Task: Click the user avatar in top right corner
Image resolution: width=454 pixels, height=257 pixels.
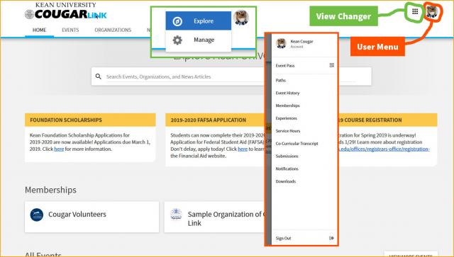Action: (x=432, y=12)
